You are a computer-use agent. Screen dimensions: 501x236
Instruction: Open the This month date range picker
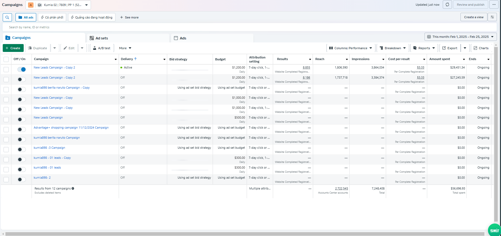460,37
